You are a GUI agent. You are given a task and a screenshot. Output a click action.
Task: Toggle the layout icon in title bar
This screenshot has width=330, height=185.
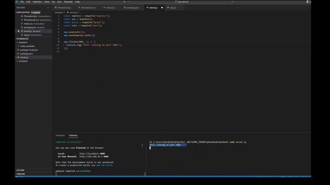308,2
